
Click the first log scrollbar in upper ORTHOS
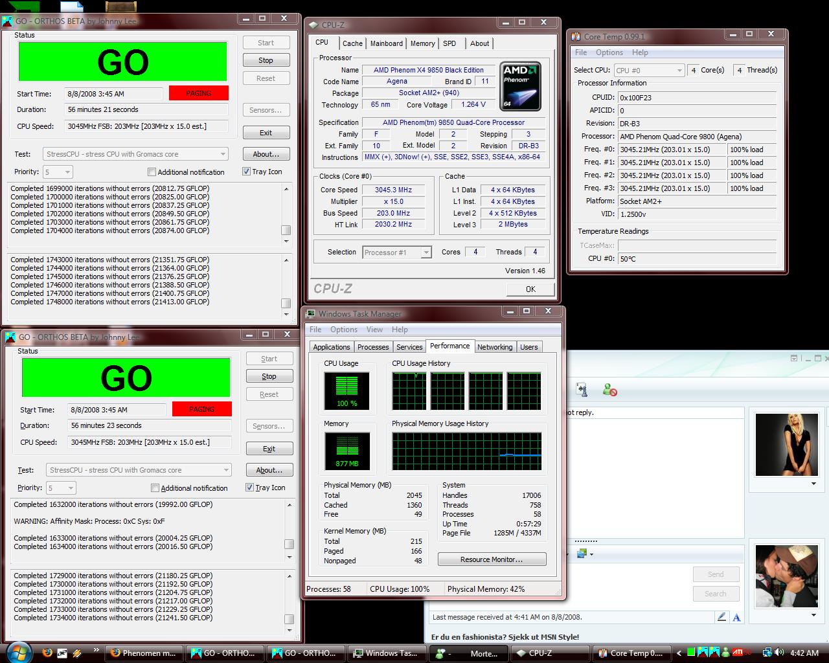pyautogui.click(x=286, y=214)
